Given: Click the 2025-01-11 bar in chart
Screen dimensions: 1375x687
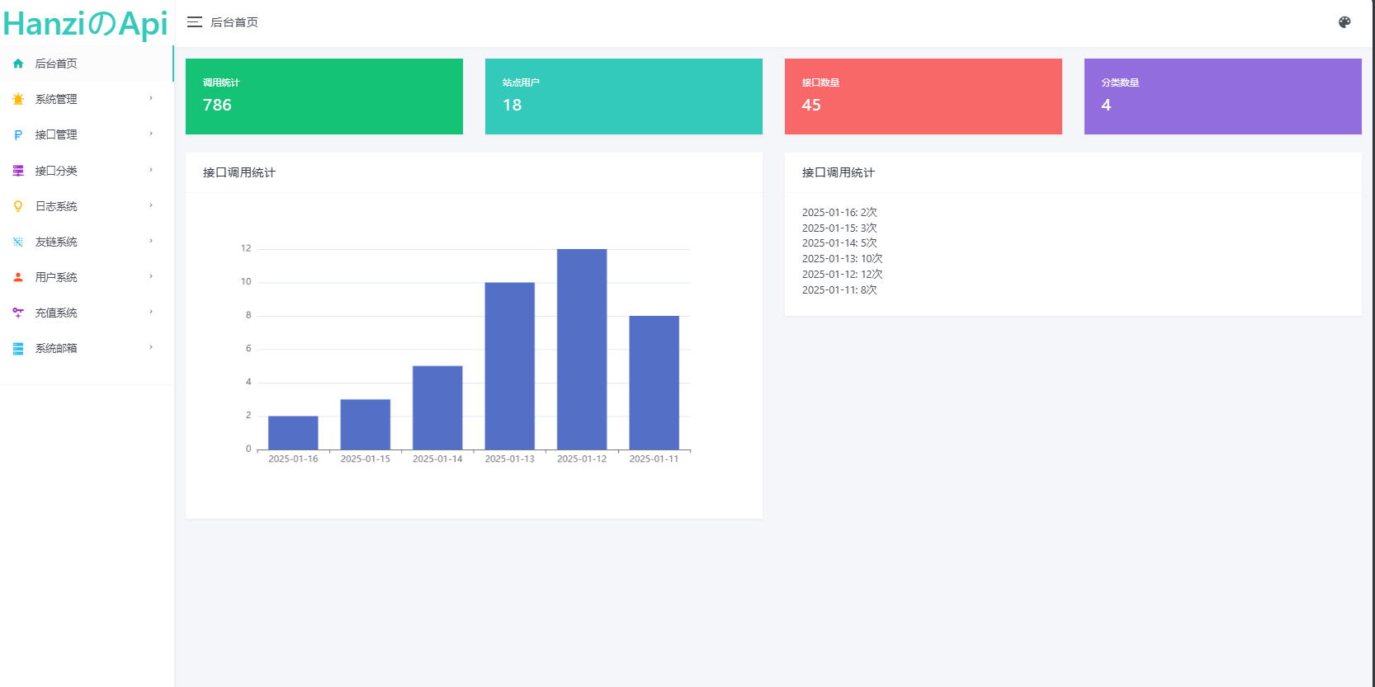Looking at the screenshot, I should pos(654,383).
